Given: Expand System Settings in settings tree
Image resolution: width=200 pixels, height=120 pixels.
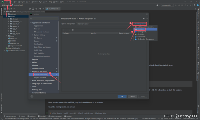Looking at the screenshot, I should click(33, 35).
